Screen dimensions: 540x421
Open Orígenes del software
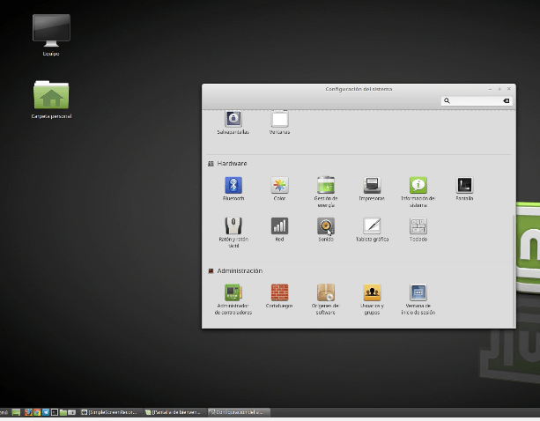326,292
